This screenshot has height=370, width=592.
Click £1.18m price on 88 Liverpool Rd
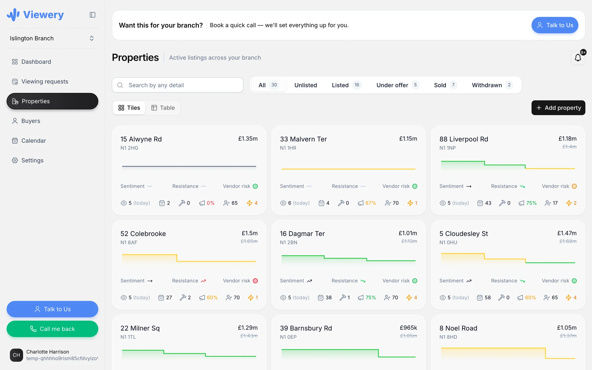coord(567,139)
